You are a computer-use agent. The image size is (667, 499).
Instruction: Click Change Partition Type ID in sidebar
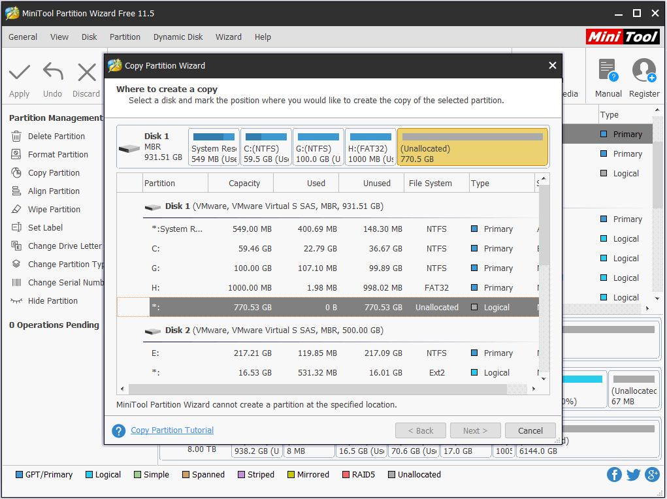click(66, 264)
